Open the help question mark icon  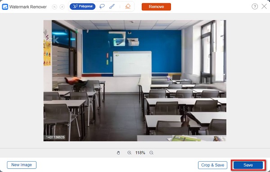(x=255, y=7)
